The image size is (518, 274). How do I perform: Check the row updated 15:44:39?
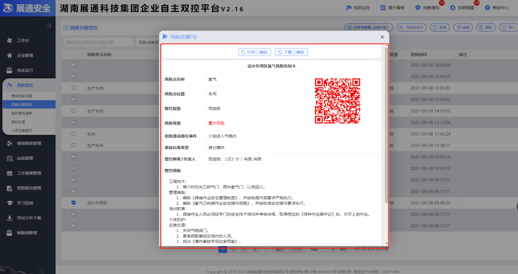coord(73,76)
